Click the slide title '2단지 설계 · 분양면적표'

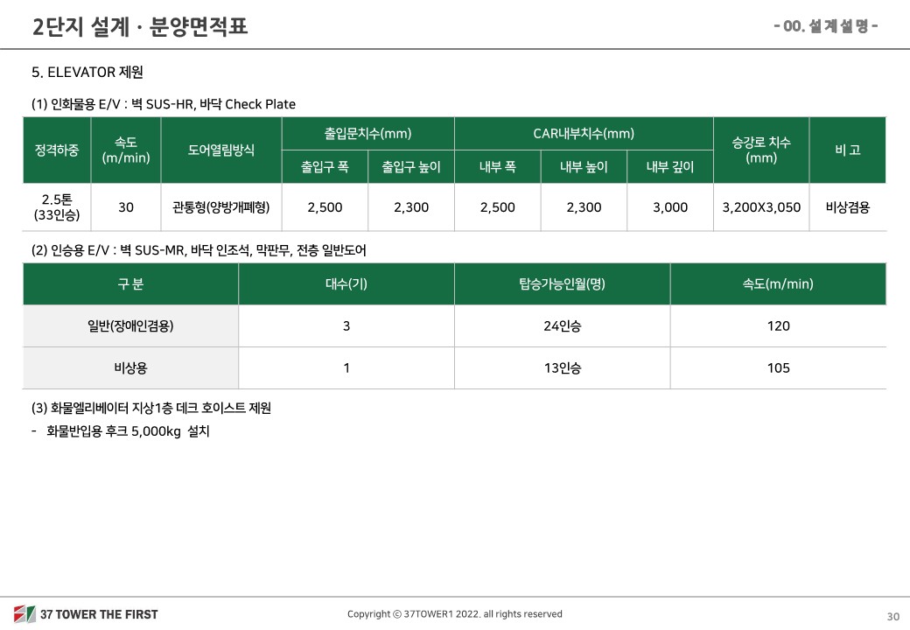(140, 26)
